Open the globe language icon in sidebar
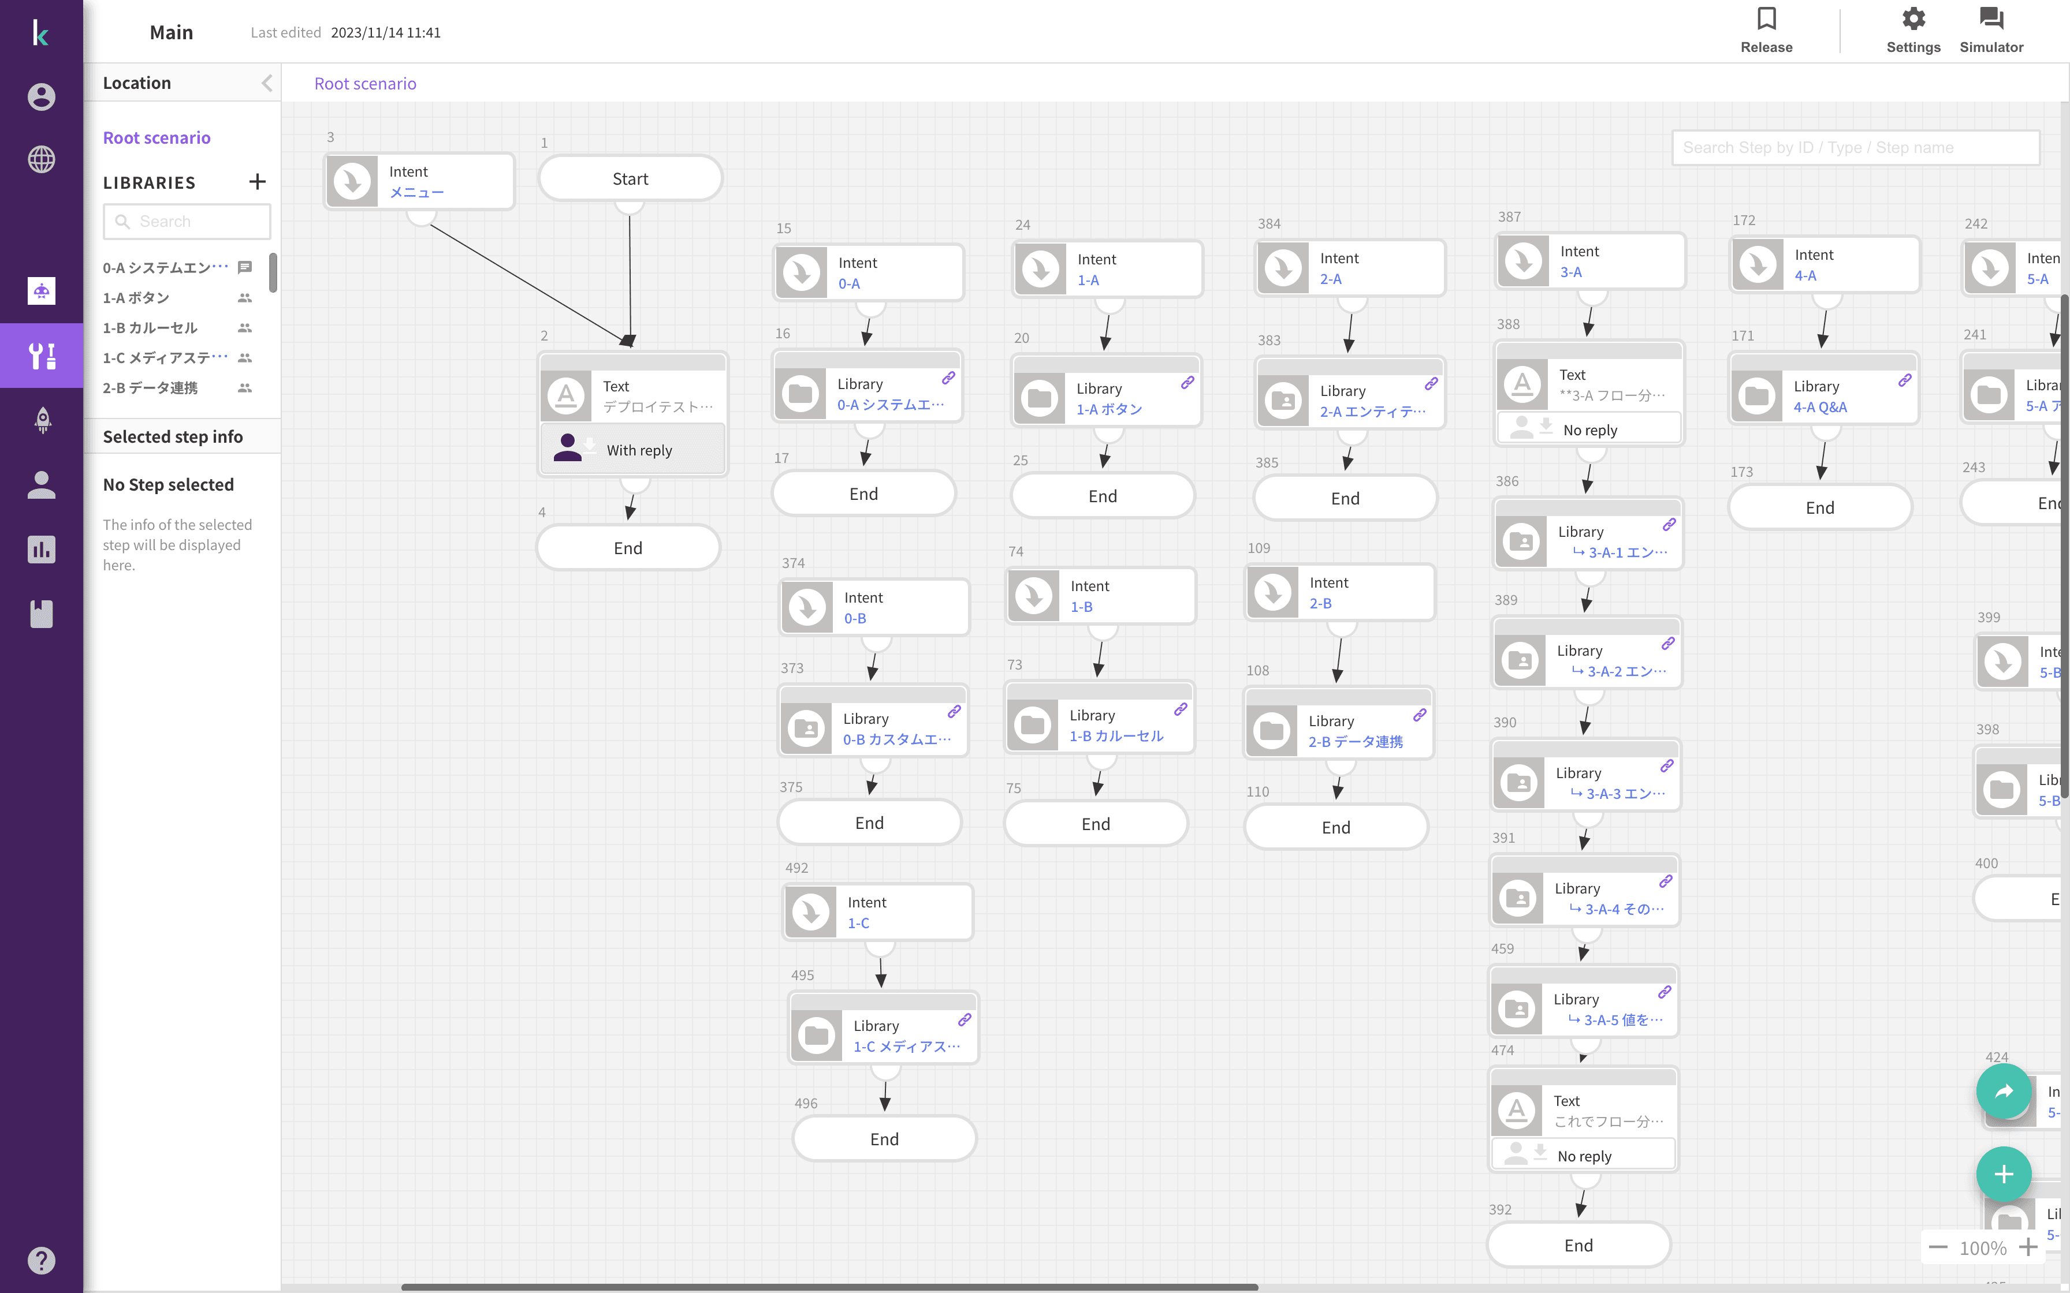 point(41,159)
